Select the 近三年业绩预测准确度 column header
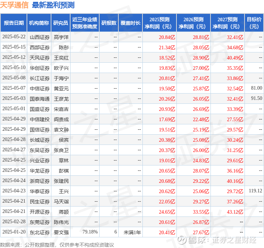Image resolution: width=264 pixels, height=248 pixels. 85,23
